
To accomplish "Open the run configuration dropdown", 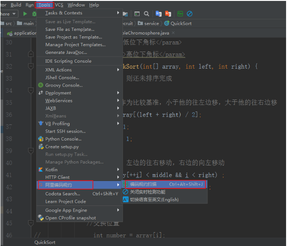I will pyautogui.click(x=8, y=14).
